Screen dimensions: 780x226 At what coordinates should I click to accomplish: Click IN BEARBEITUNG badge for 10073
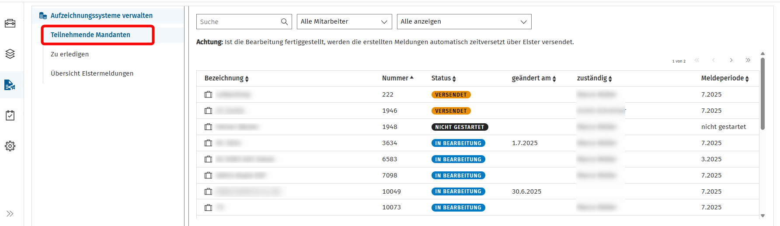[458, 208]
